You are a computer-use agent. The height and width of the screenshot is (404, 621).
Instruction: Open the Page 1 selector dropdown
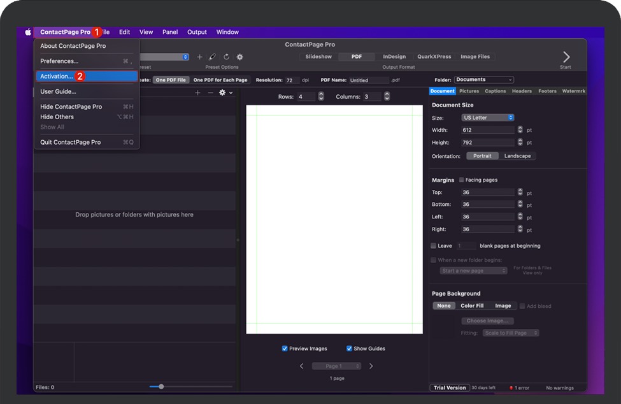[336, 366]
